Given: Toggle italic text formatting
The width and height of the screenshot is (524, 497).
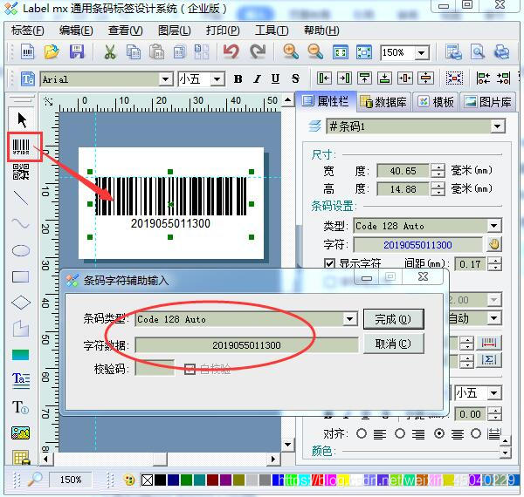Looking at the screenshot, I should click(257, 79).
